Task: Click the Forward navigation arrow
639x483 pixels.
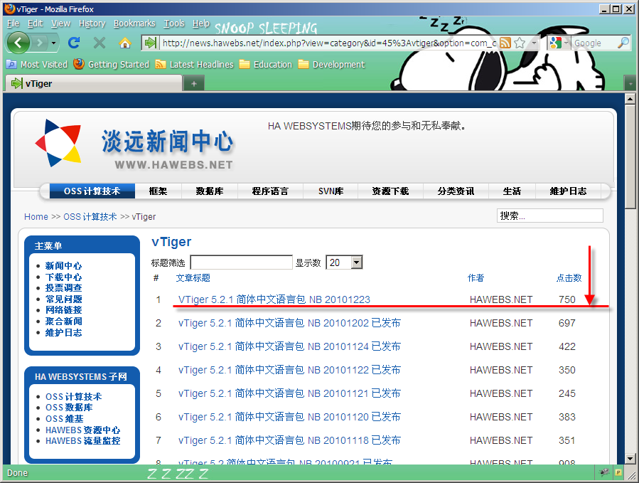Action: tap(39, 43)
